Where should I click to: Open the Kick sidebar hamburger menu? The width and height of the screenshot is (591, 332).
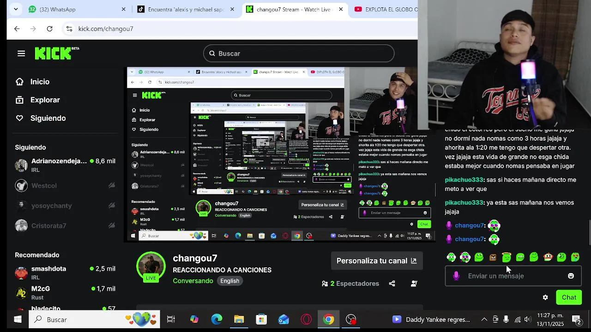[21, 53]
